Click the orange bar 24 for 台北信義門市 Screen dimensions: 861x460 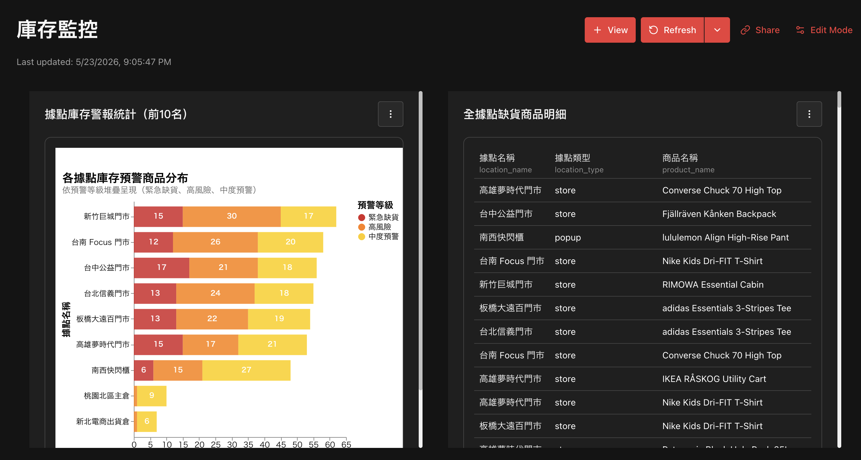click(215, 293)
